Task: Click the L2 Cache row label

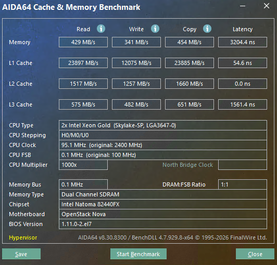Action: [x=20, y=84]
